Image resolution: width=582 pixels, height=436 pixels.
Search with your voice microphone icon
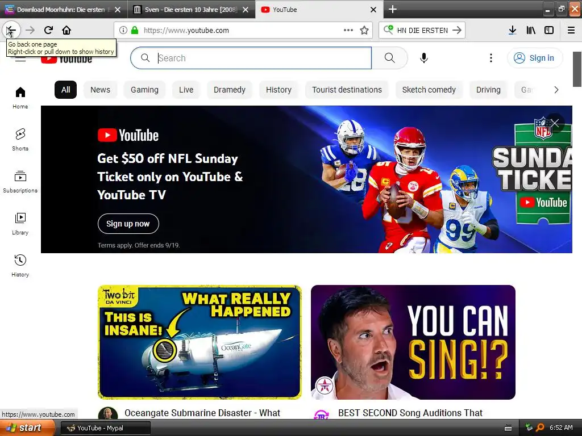[424, 58]
